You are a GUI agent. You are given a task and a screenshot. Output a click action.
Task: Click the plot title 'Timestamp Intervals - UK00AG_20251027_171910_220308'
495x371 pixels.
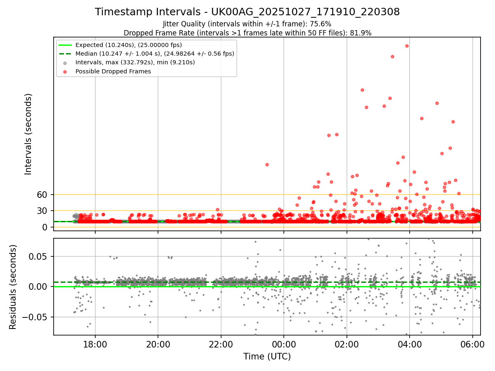pyautogui.click(x=247, y=12)
